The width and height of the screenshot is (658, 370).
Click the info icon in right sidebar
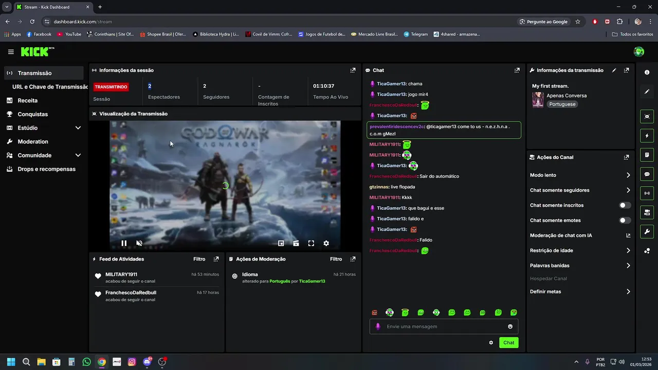pyautogui.click(x=647, y=72)
